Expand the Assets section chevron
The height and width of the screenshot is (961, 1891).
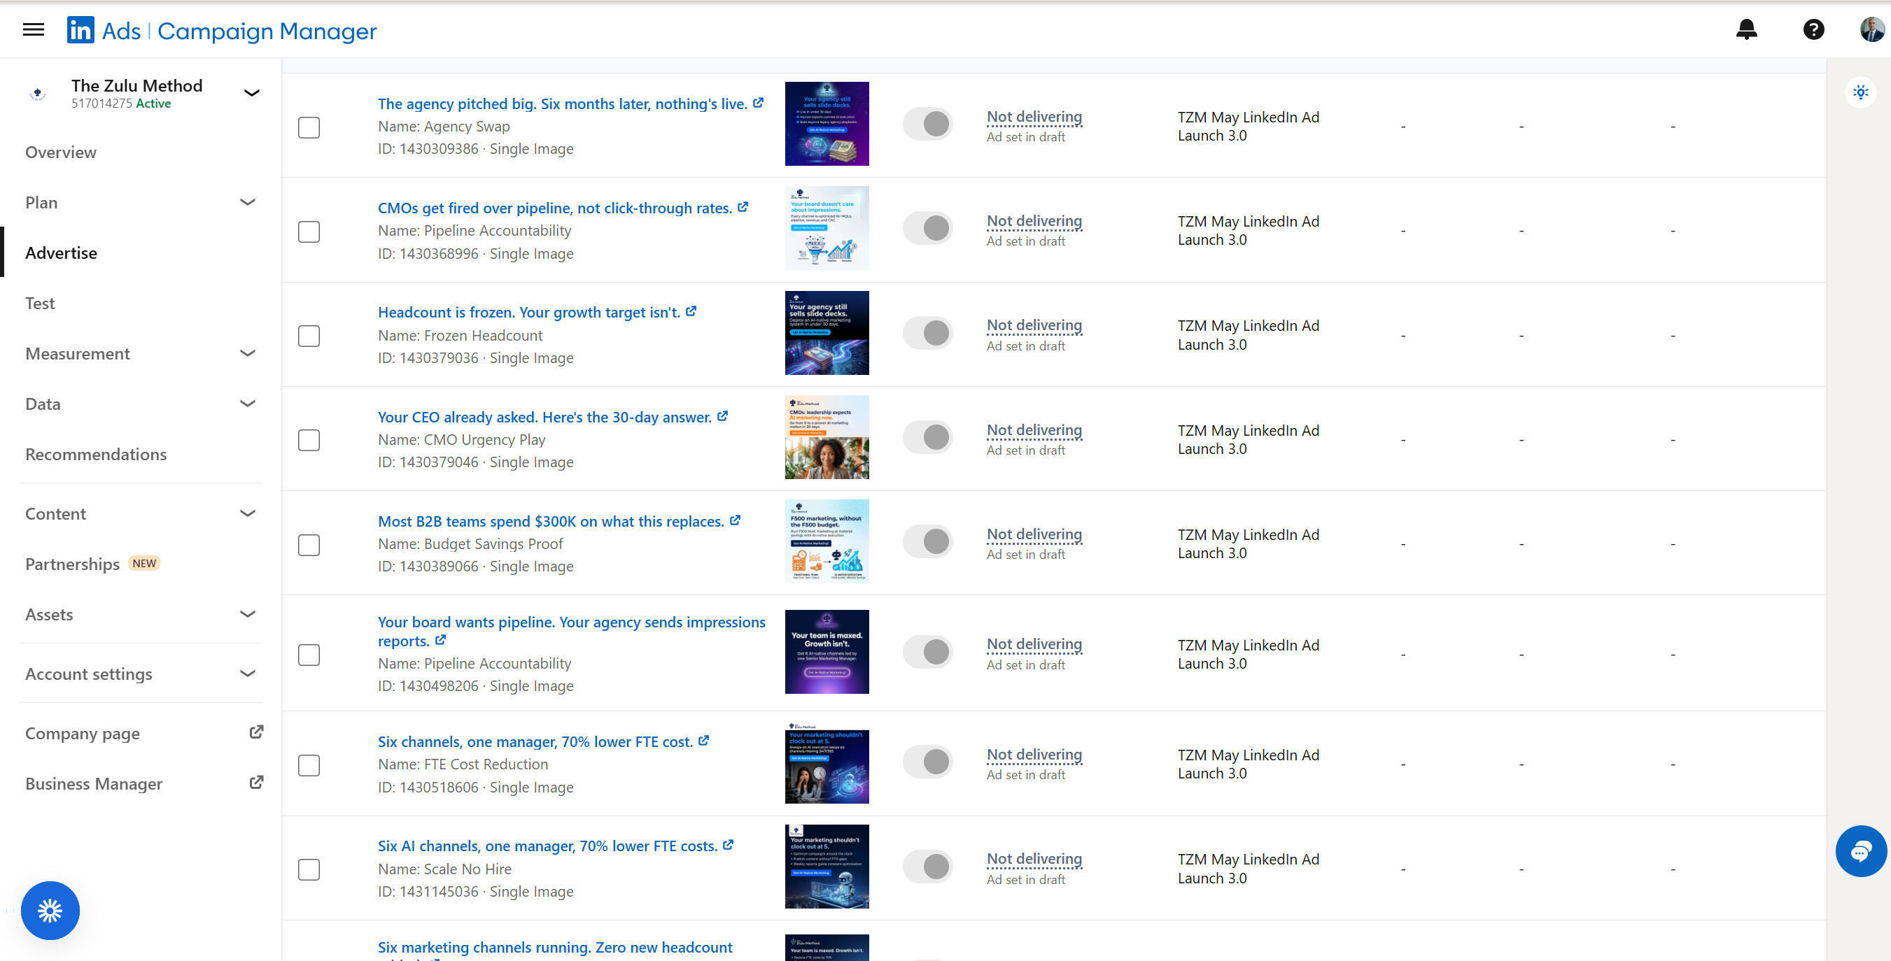[248, 614]
